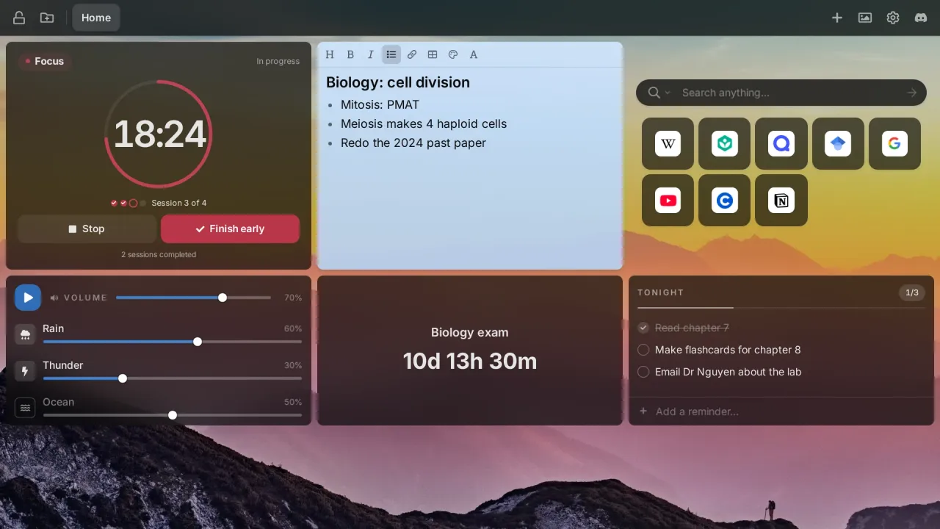Play the ambient sounds
940x529 pixels.
(x=28, y=298)
